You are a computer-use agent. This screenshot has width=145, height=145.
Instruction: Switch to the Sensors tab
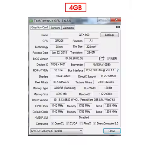coord(55,28)
